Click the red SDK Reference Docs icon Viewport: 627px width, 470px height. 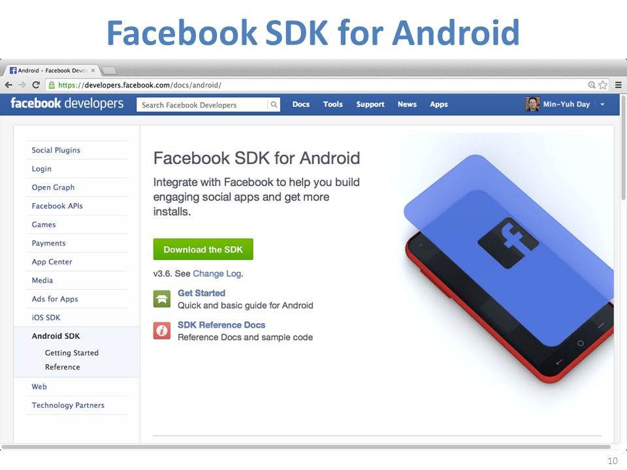(162, 331)
